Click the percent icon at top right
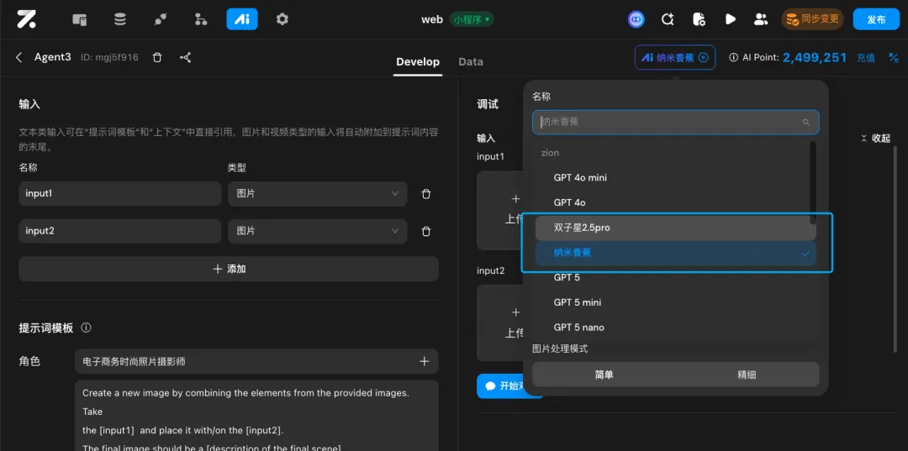Screen dimensions: 908x451 pos(894,57)
